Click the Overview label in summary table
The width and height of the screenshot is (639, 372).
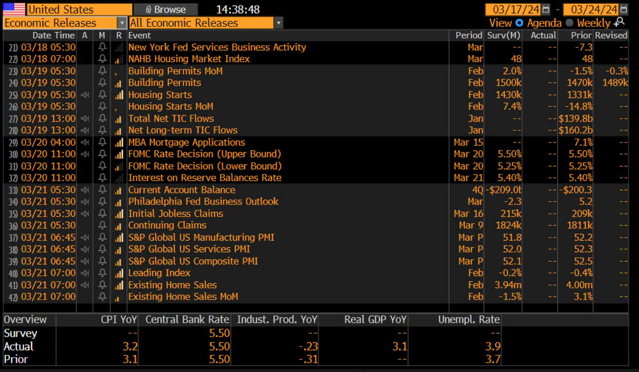click(26, 320)
